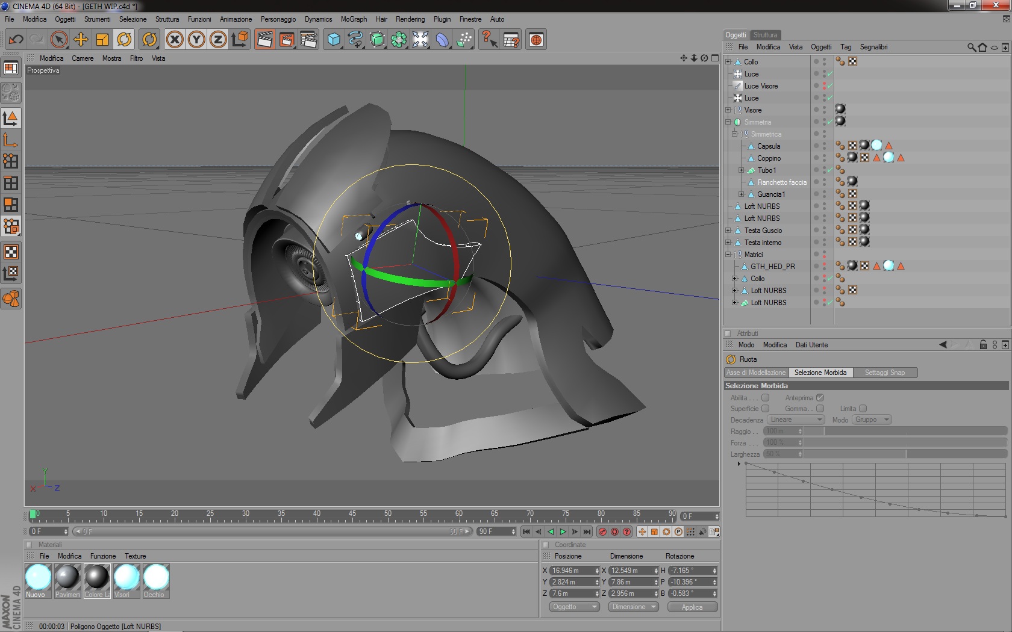
Task: Toggle the Z axis lock icon
Action: point(217,40)
